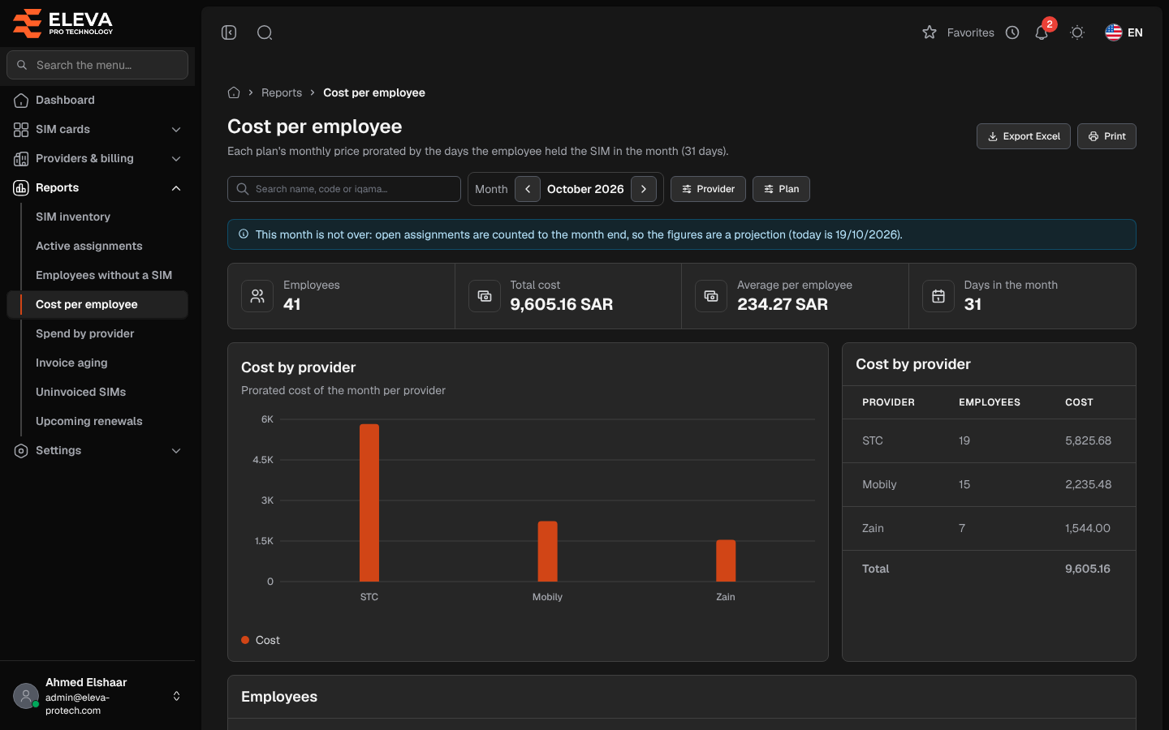The width and height of the screenshot is (1169, 730).
Task: Click the SIM cards grid icon
Action: pyautogui.click(x=21, y=129)
